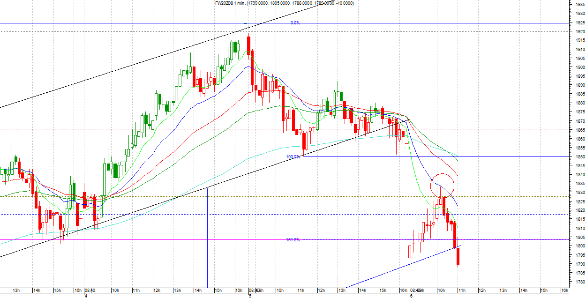Select the 161.8% Fibonacci level label

[293, 240]
